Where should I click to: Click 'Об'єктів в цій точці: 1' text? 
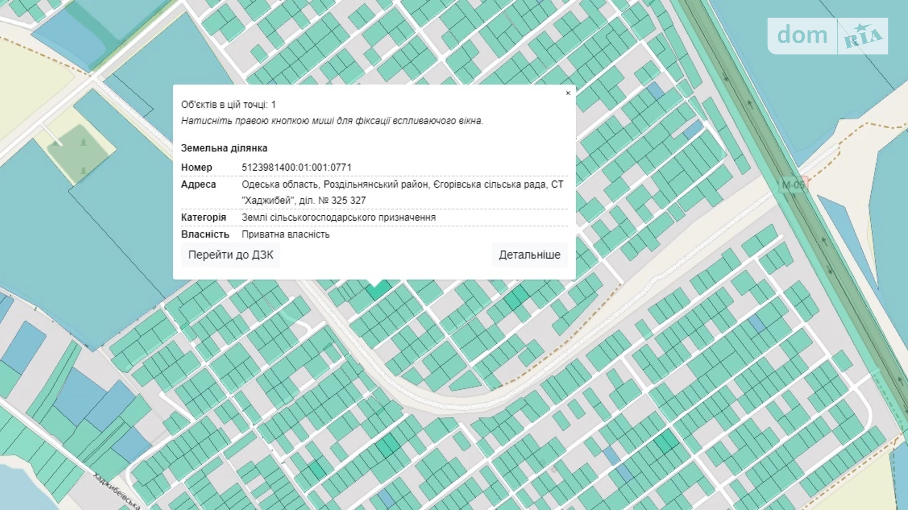pos(229,104)
